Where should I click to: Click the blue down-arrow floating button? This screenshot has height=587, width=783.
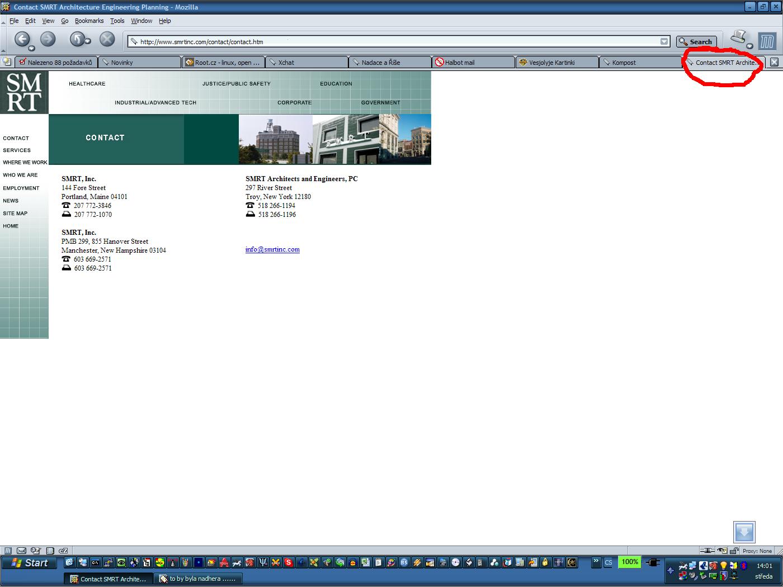point(744,532)
